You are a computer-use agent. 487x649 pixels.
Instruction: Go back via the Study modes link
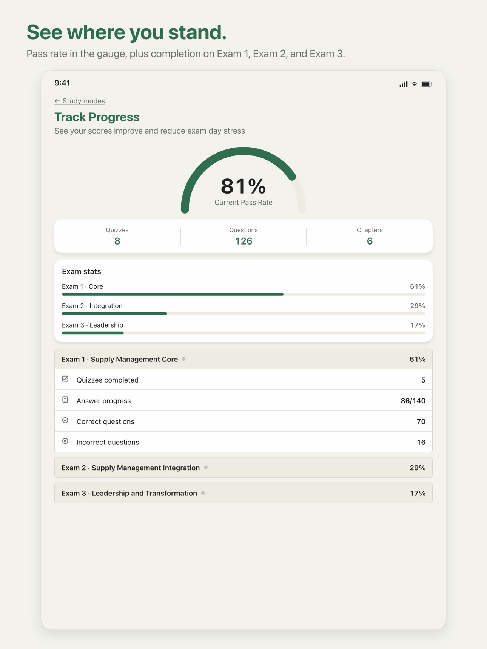[x=80, y=101]
